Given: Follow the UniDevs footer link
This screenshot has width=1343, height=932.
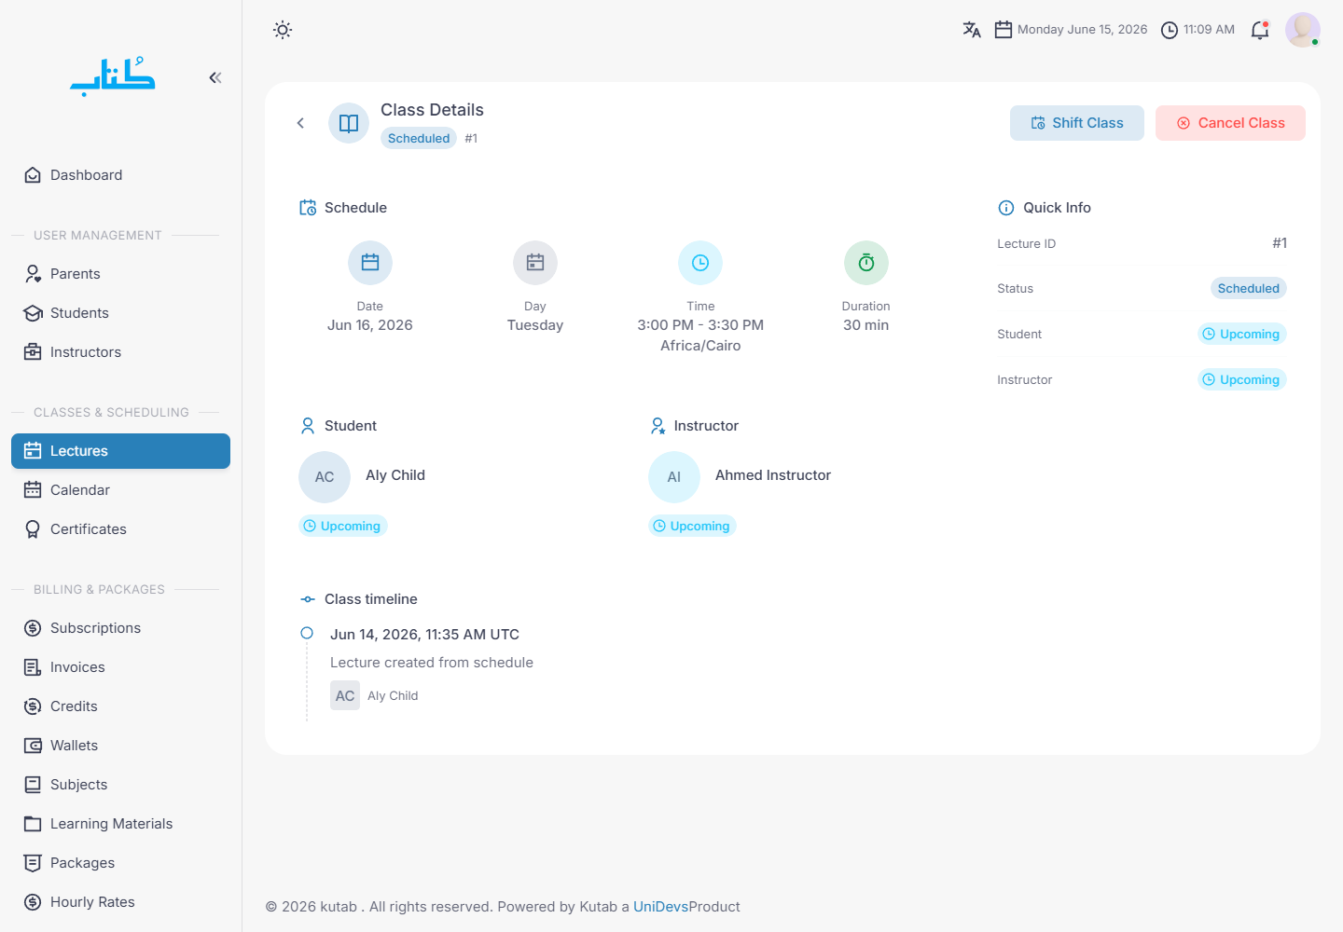Looking at the screenshot, I should coord(660,907).
